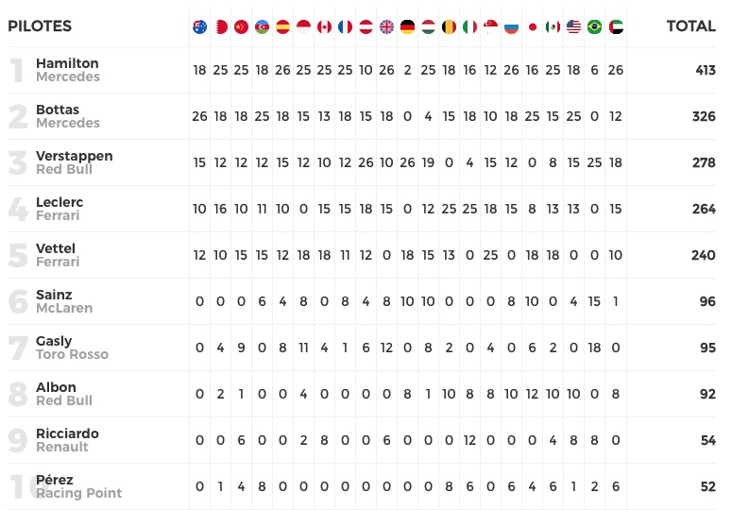Open Hamilton driver name link
This screenshot has width=732, height=510.
pyautogui.click(x=67, y=63)
